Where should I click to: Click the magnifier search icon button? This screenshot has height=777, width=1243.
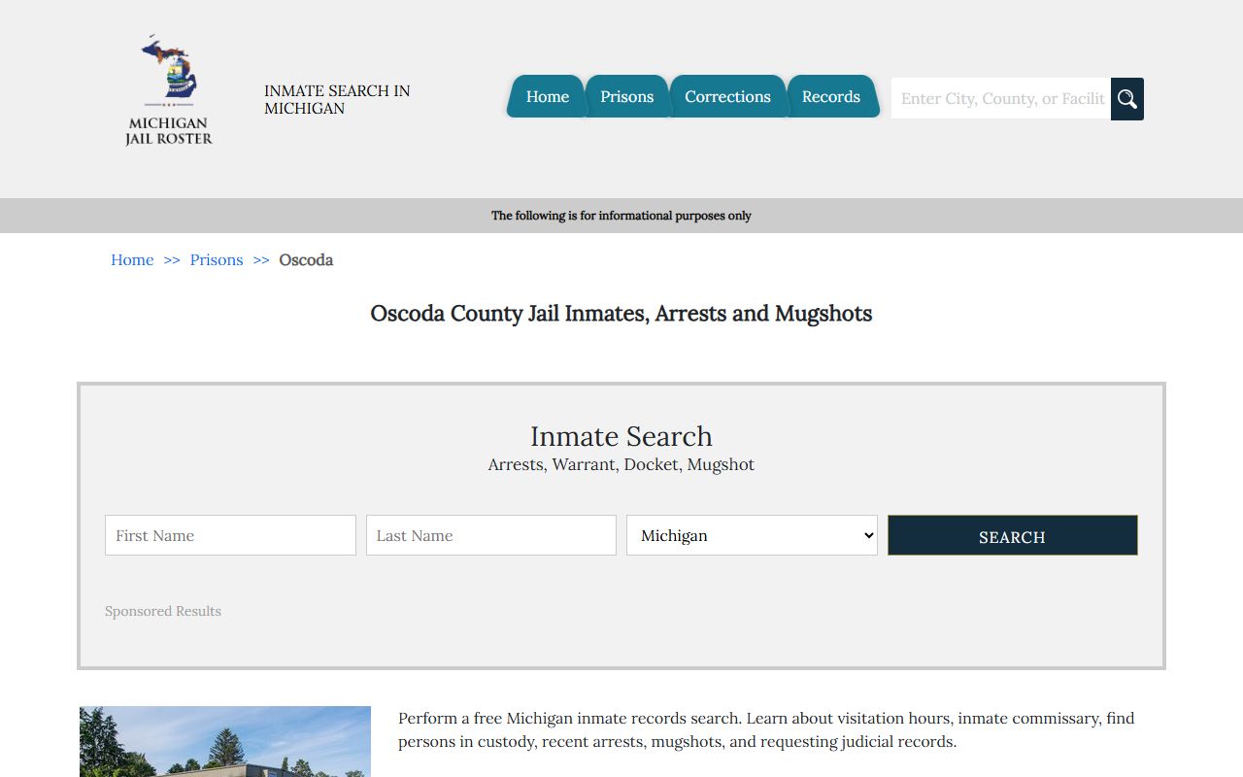(1127, 99)
